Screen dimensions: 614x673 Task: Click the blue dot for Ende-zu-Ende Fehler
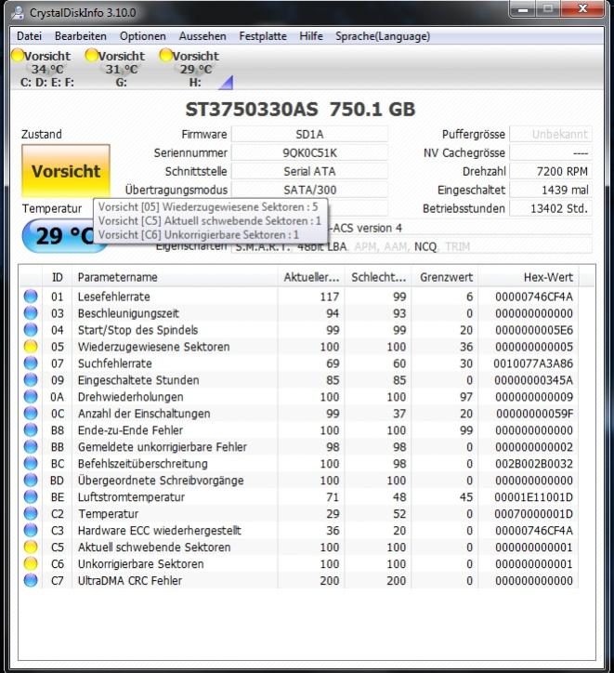31,430
